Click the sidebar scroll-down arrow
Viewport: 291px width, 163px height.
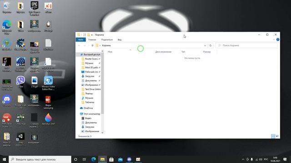[102, 133]
